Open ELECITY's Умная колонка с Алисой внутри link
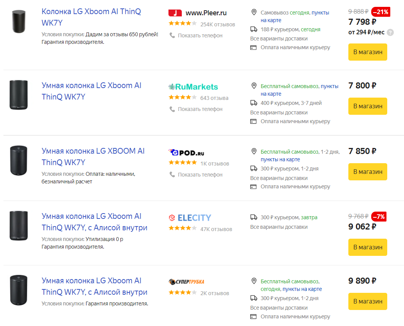This screenshot has height=326, width=404. [94, 222]
